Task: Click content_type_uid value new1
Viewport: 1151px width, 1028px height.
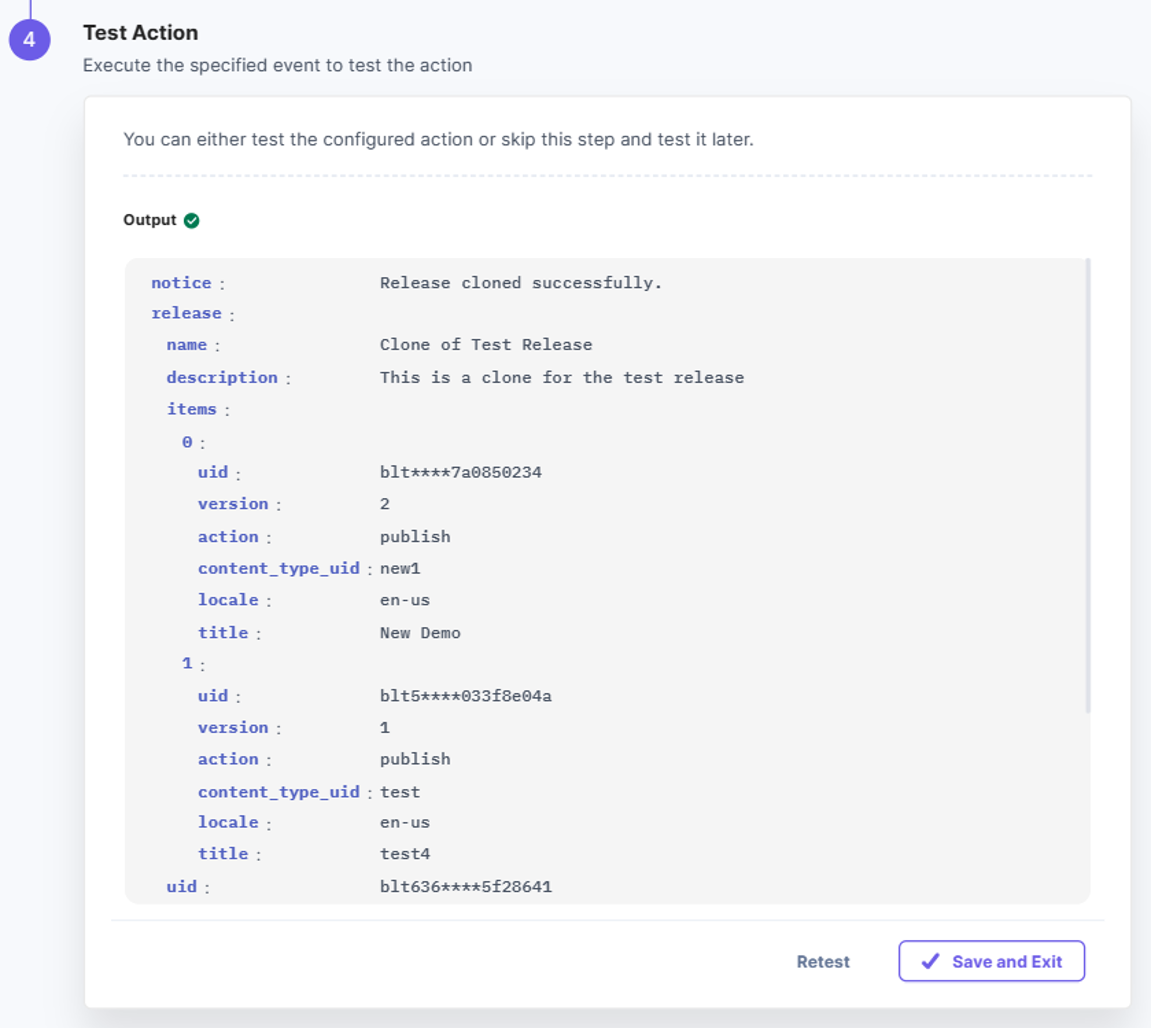Action: coord(400,568)
